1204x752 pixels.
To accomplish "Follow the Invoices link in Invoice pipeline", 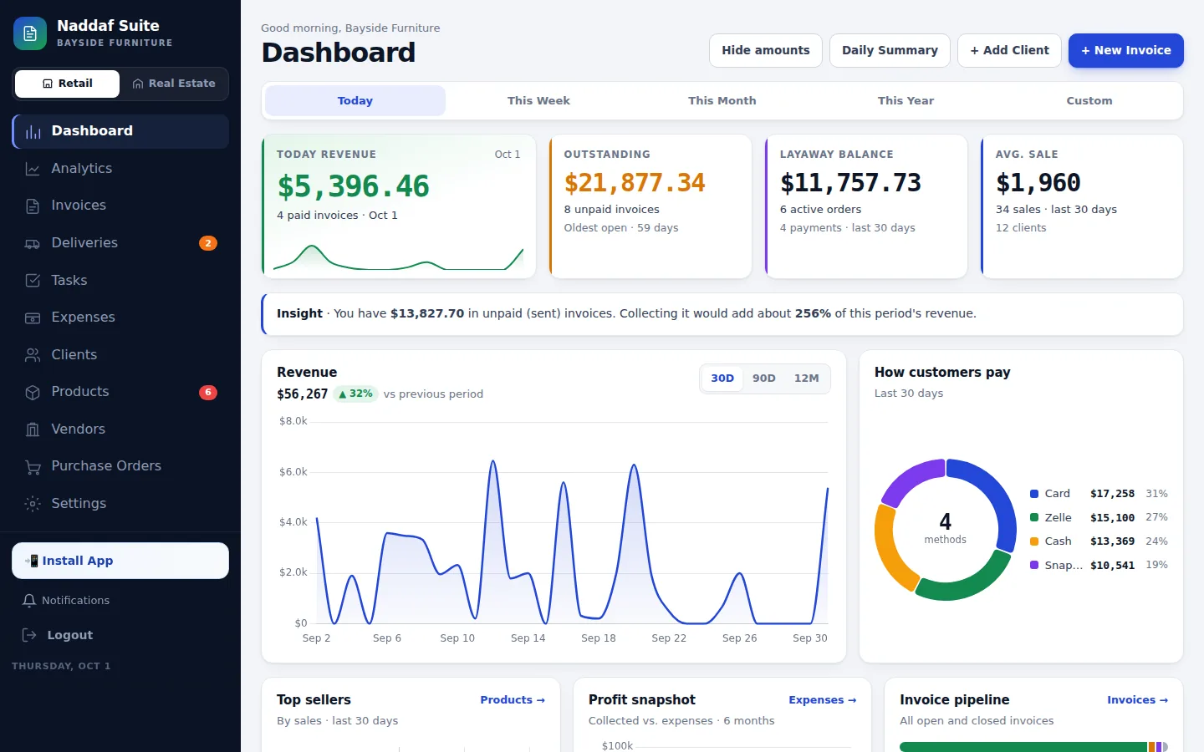I will [1138, 700].
